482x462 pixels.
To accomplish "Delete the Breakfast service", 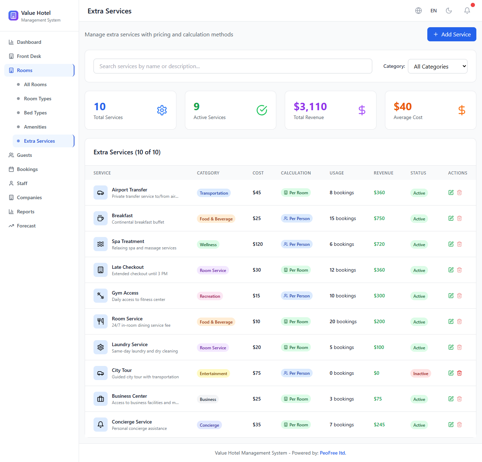I will click(459, 218).
